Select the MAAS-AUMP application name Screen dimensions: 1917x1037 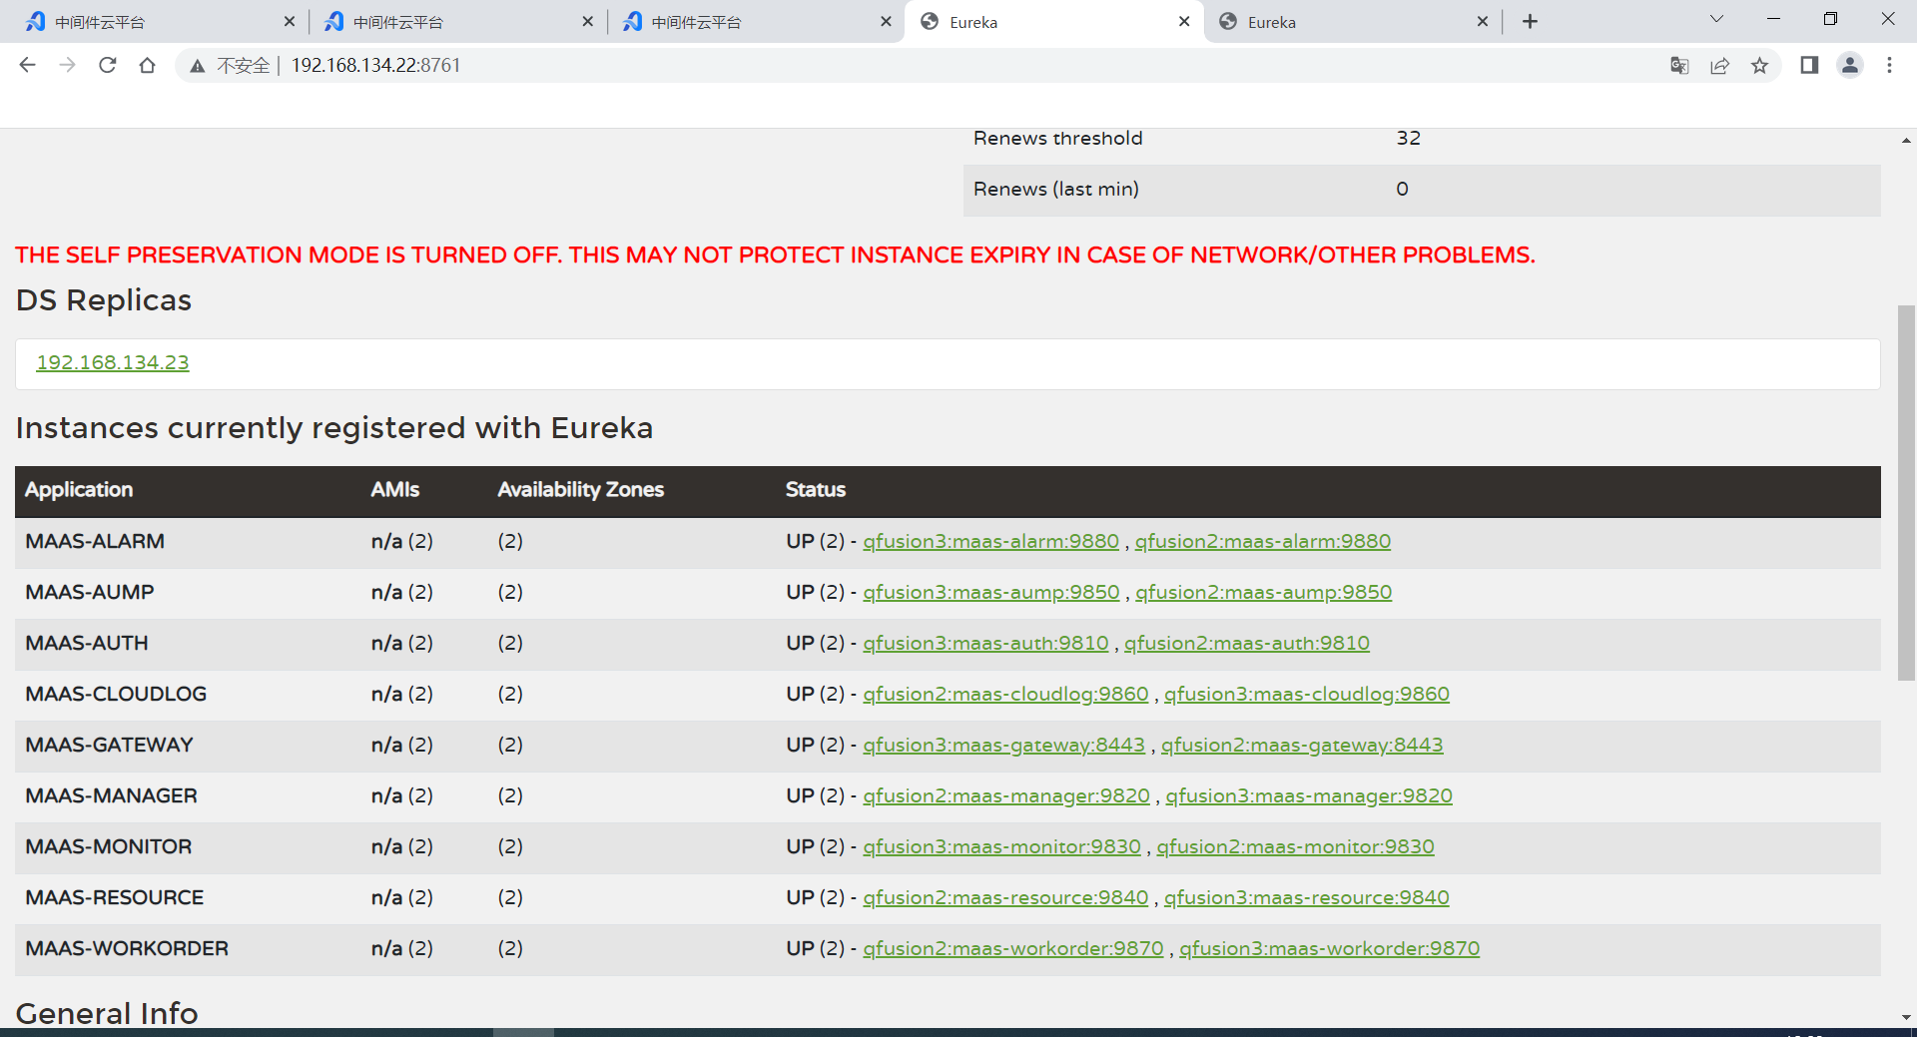point(90,592)
